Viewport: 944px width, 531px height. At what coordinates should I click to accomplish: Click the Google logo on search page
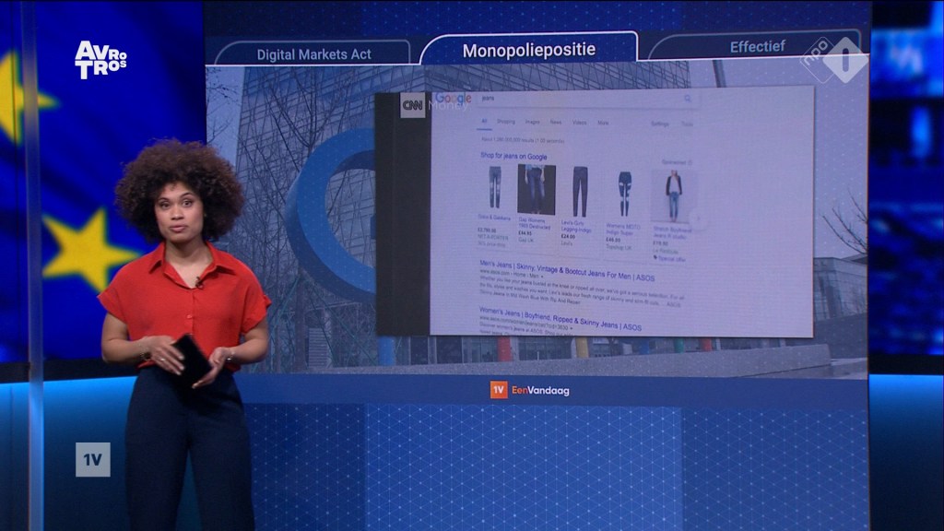click(x=453, y=100)
